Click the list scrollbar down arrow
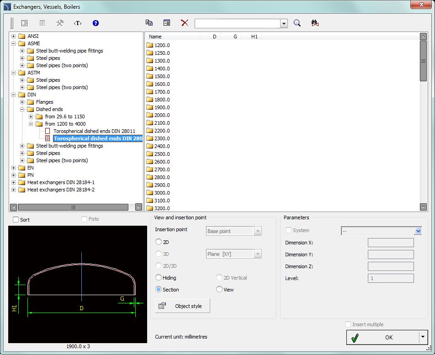Screen dimensions: 435x355 pyautogui.click(x=423, y=207)
